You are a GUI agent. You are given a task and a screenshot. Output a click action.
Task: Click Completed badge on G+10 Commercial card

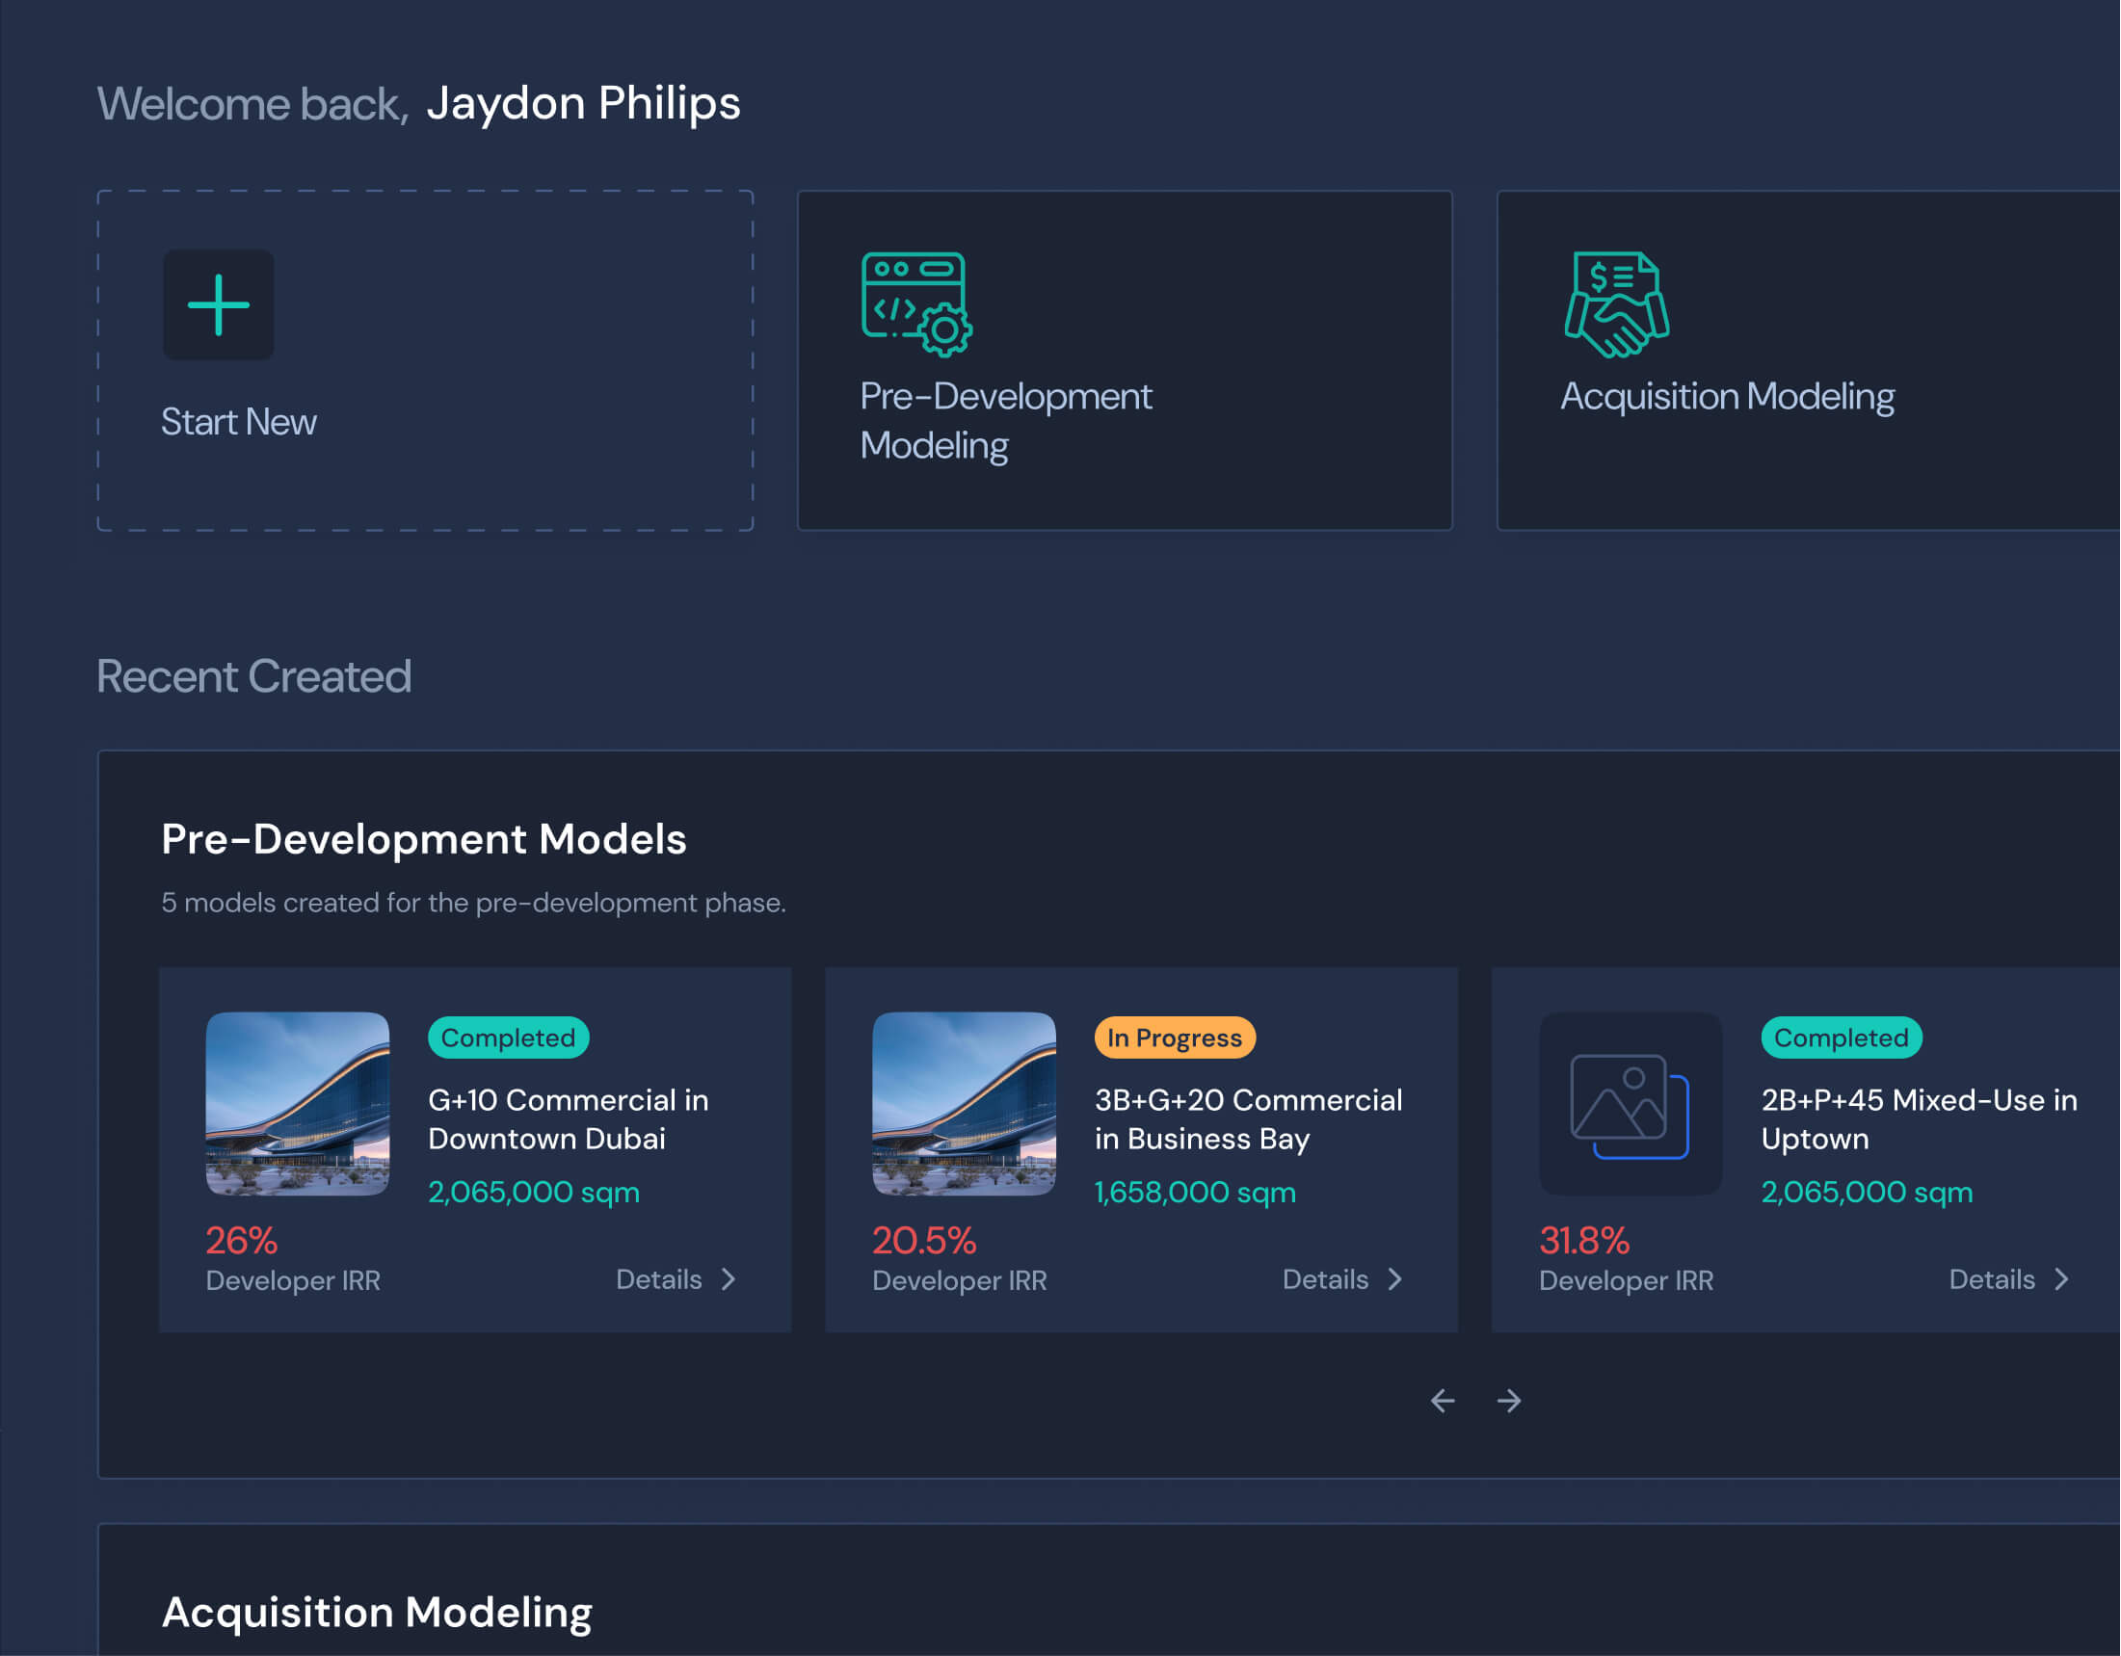pyautogui.click(x=508, y=1038)
